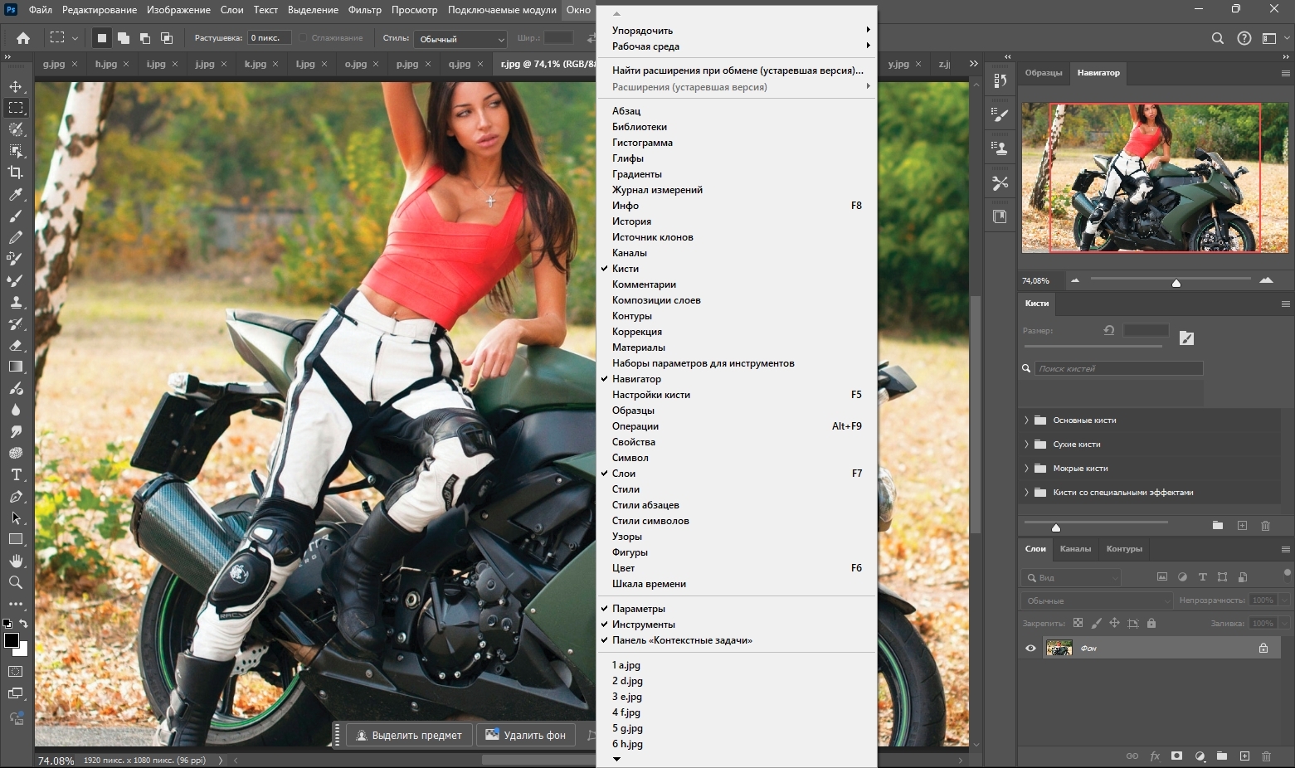Click the Поиск кистей search field

1118,368
